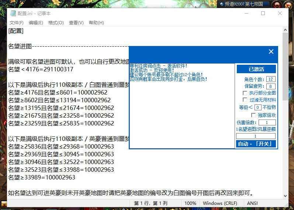Click the 自动 -「开关」button

[x=256, y=144]
